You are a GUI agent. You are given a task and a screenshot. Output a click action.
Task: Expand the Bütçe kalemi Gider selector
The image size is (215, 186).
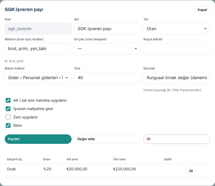coord(38,78)
